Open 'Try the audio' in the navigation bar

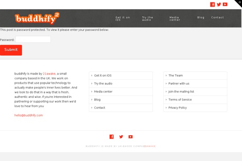[x=147, y=19]
